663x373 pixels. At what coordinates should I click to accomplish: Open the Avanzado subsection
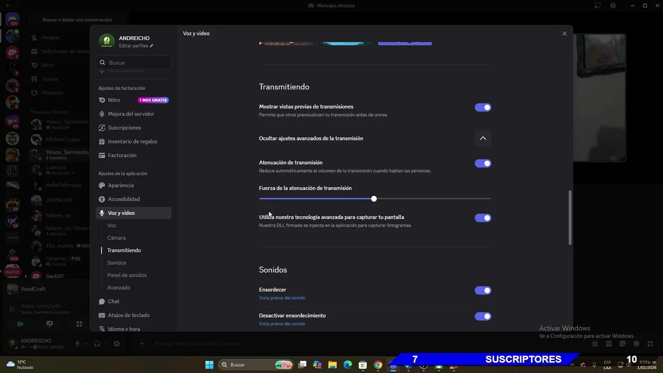pyautogui.click(x=119, y=288)
